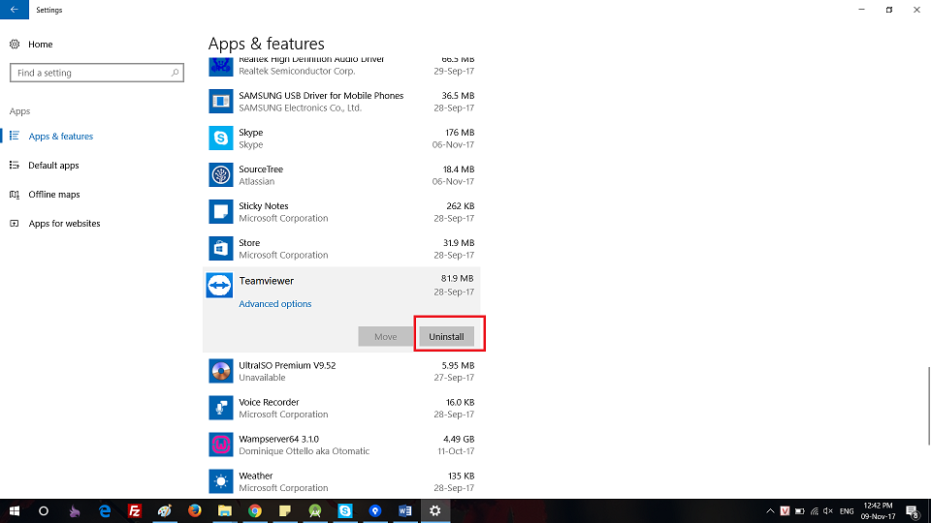Open Cortana circle on the taskbar
Screen dimensions: 931x523
(x=44, y=511)
